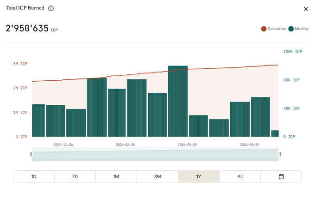This screenshot has width=315, height=198.
Task: Click the 80K ICP right axis label
Action: 291,80
